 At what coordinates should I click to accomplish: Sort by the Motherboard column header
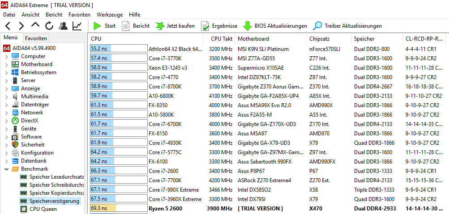tap(270, 39)
